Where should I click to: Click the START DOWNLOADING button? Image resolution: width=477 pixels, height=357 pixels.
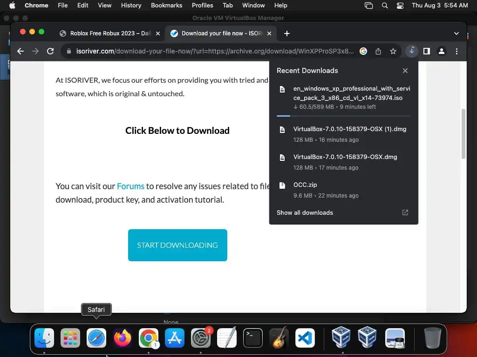point(177,245)
